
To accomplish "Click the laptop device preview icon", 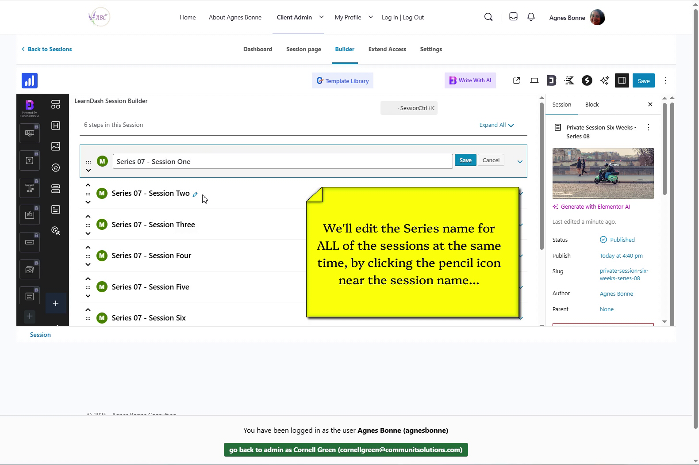I will pyautogui.click(x=534, y=80).
